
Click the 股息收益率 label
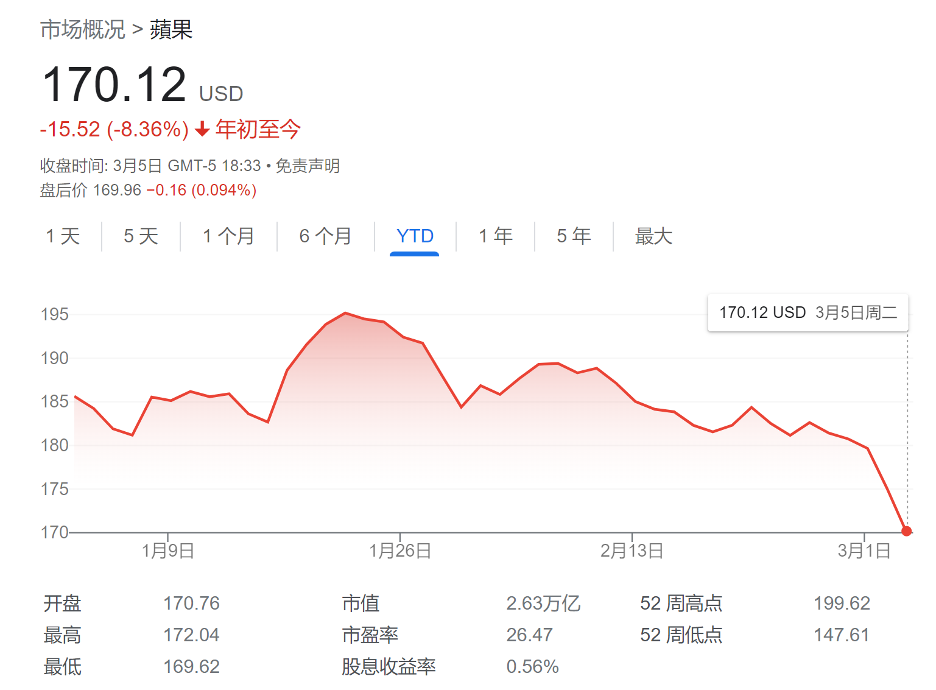click(x=389, y=667)
